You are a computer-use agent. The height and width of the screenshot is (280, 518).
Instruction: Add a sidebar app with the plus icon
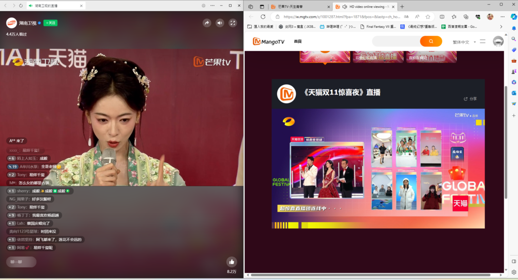[514, 116]
